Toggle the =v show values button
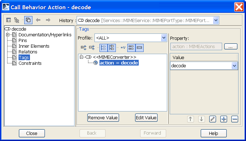 (123, 47)
